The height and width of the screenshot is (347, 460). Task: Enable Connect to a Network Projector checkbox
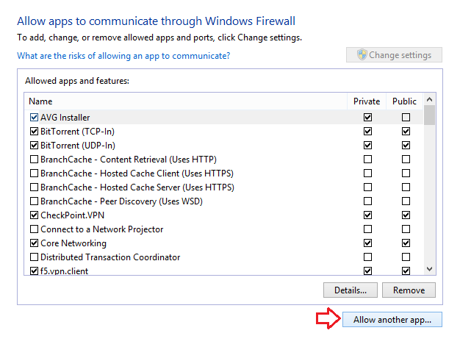(34, 229)
